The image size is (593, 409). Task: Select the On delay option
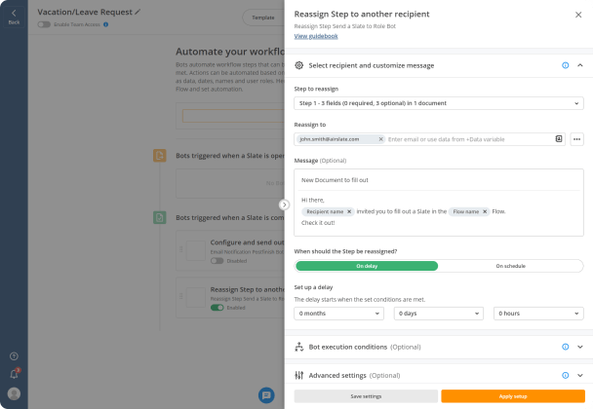pos(367,266)
